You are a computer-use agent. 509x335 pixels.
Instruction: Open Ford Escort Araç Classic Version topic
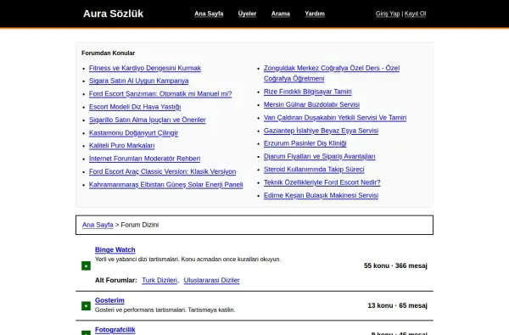pos(162,171)
